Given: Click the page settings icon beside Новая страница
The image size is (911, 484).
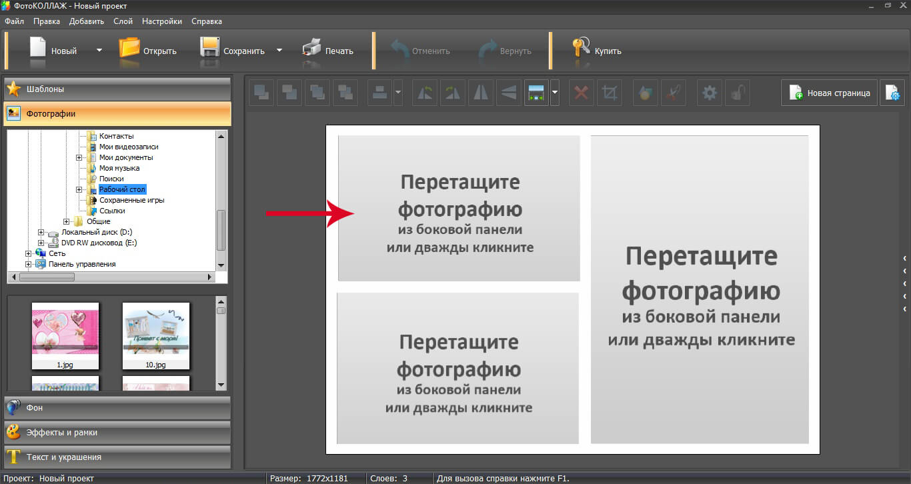Looking at the screenshot, I should click(892, 93).
